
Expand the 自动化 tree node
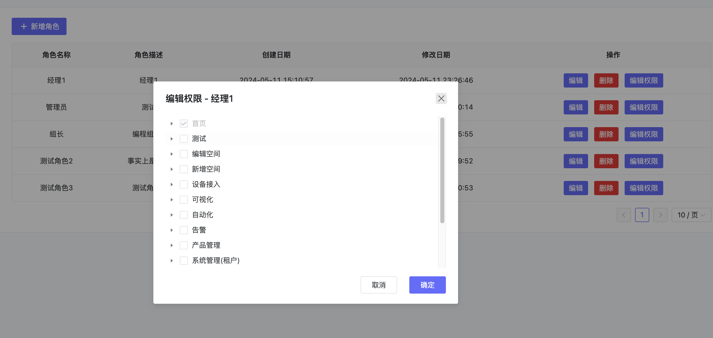(x=172, y=215)
